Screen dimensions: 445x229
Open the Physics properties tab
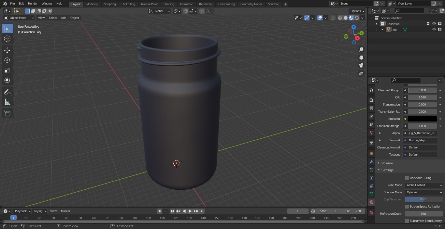(371, 178)
